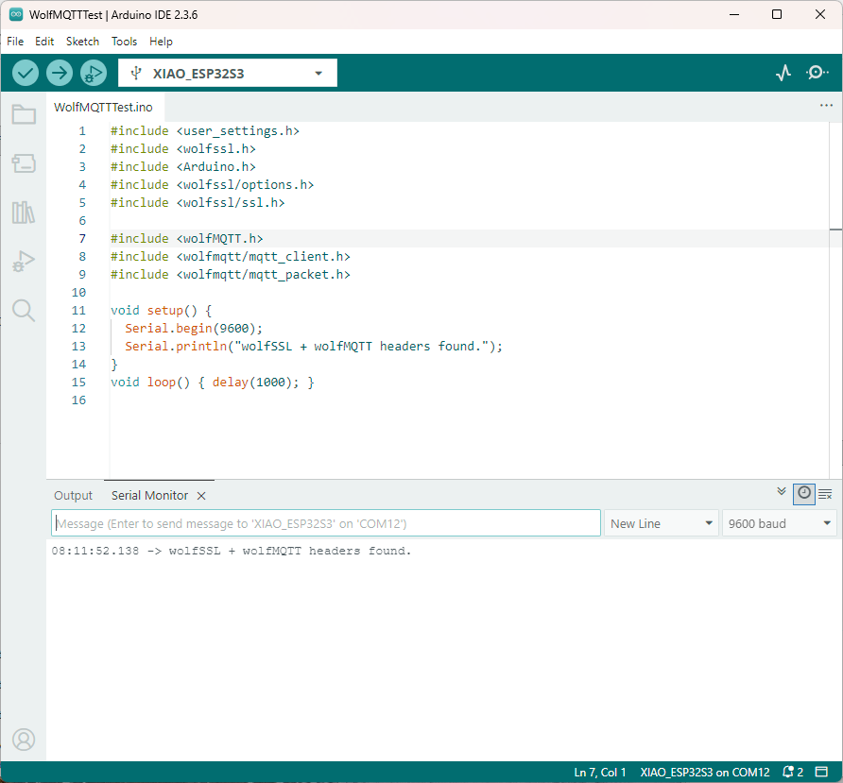Viewport: 843px width, 783px height.
Task: Open the Boards Manager sidebar panel
Action: tap(24, 163)
